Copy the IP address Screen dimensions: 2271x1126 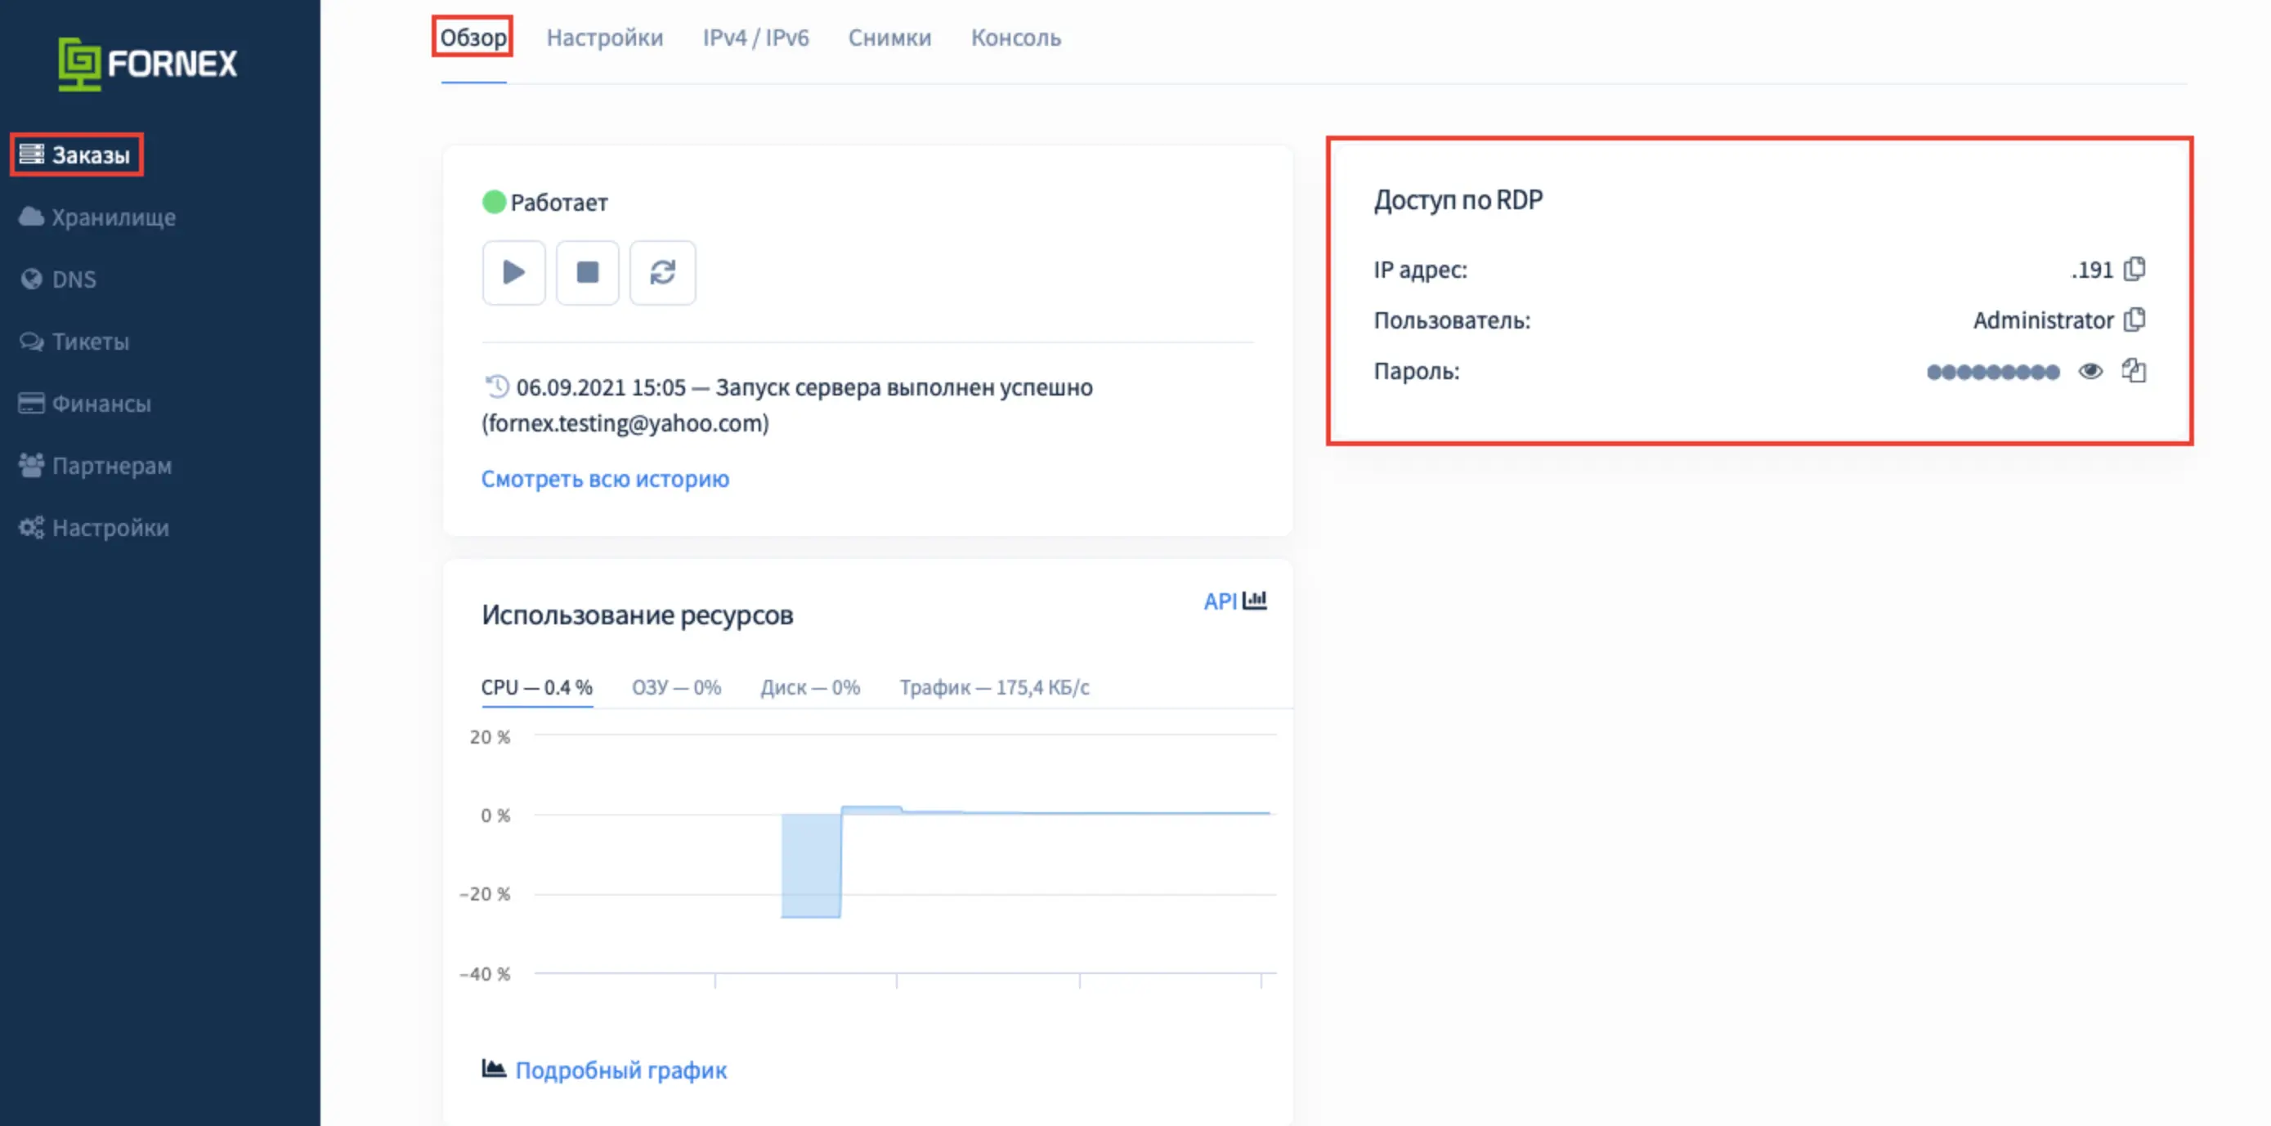pyautogui.click(x=2134, y=269)
